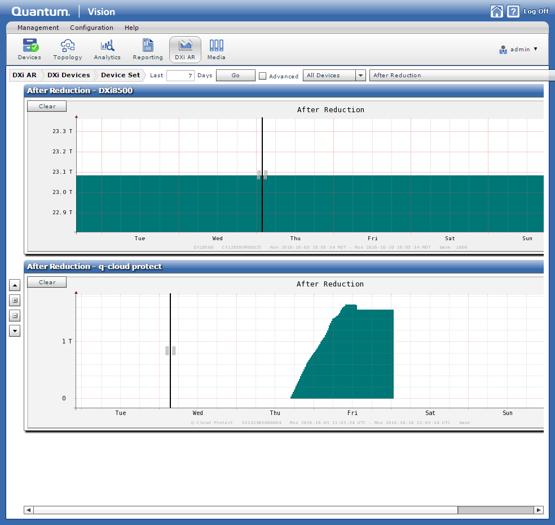Click the minus zoom-out graph control
This screenshot has height=525, width=555.
(15, 316)
